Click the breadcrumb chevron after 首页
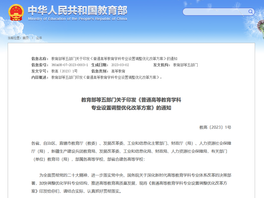The width and height of the screenshot is (264, 198). coord(32,38)
